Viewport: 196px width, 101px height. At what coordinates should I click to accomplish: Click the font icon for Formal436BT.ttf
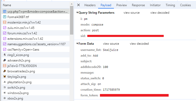tap(5, 17)
